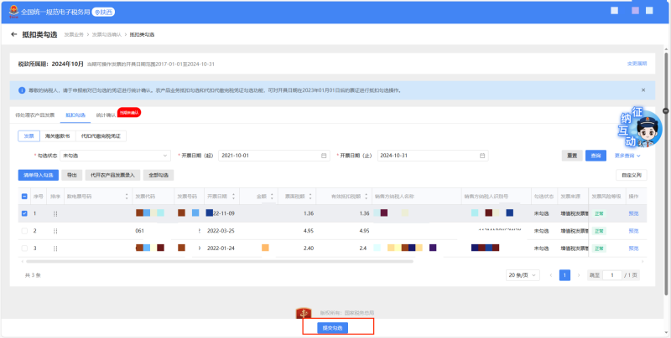This screenshot has height=338, width=671.
Task: Expand the 勾选状态 dropdown
Action: point(115,156)
